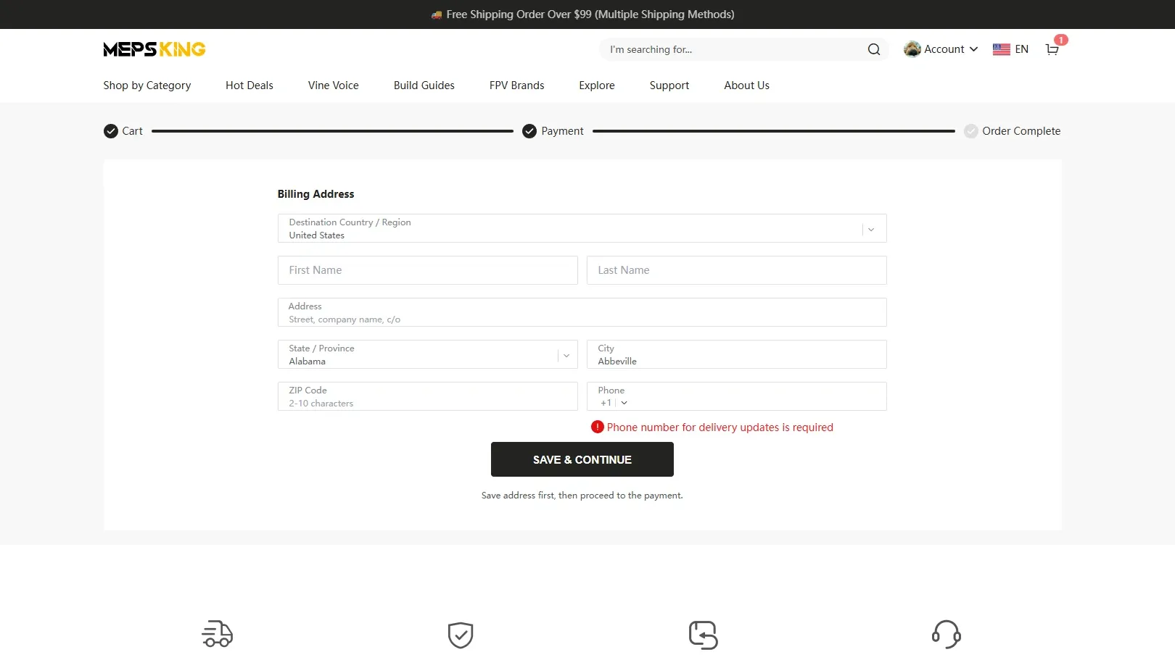The image size is (1175, 660).
Task: Click the security shield icon
Action: (x=460, y=634)
